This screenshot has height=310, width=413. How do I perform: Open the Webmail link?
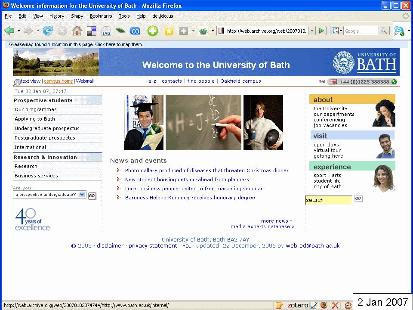(85, 81)
